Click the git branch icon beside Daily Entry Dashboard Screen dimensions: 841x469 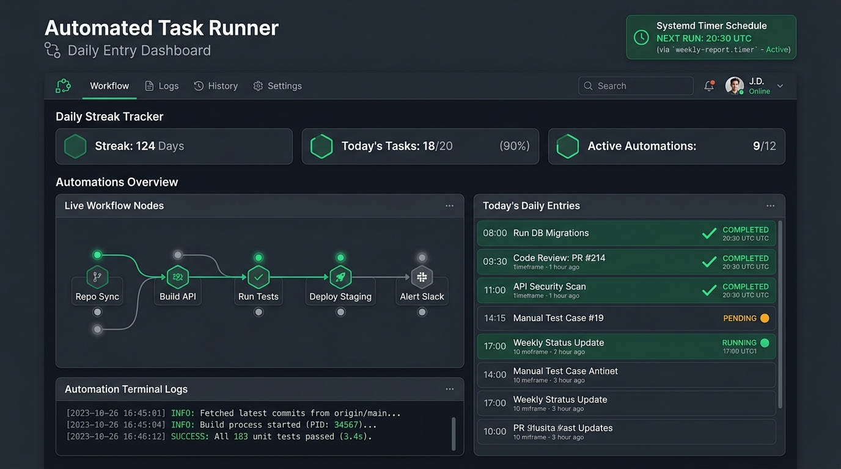click(x=53, y=50)
